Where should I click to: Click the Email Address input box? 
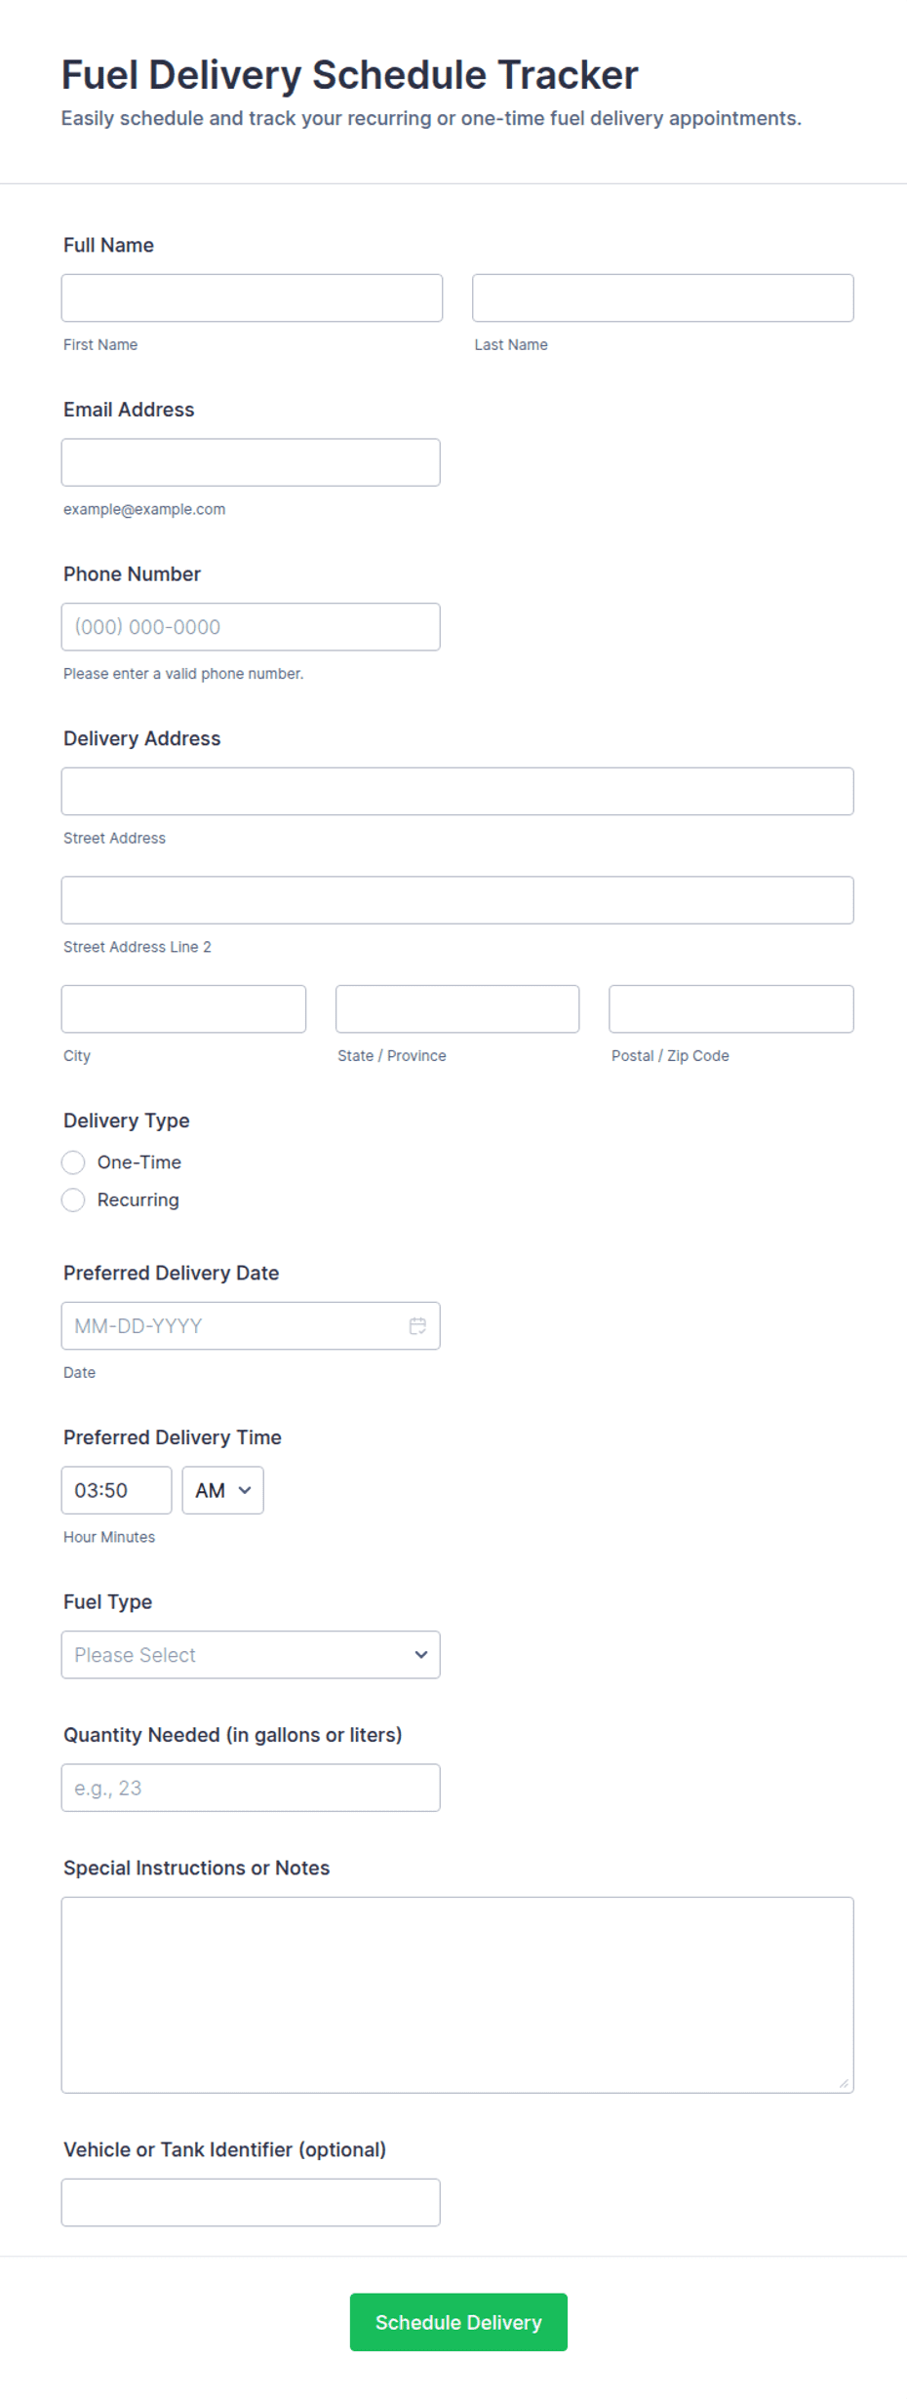tap(251, 462)
